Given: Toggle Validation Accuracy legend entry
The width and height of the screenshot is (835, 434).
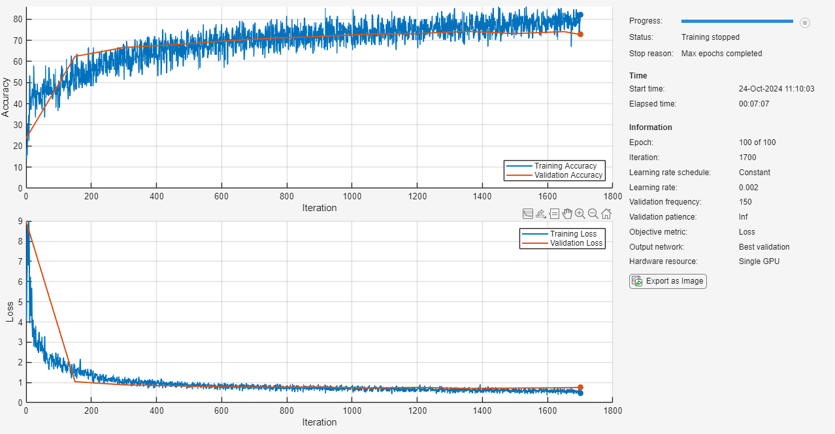Looking at the screenshot, I should (x=555, y=175).
